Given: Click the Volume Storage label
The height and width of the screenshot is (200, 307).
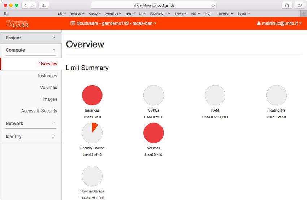Looking at the screenshot, I should tap(92, 191).
